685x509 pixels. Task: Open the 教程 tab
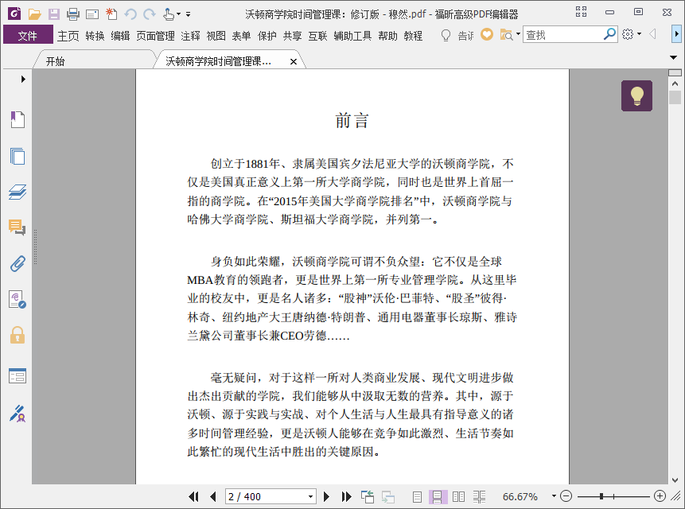coord(413,36)
